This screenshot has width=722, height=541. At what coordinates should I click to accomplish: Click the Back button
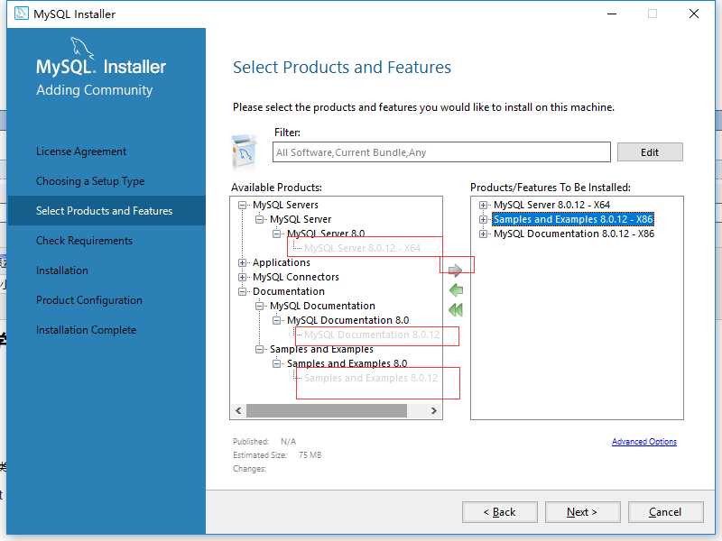pos(500,512)
